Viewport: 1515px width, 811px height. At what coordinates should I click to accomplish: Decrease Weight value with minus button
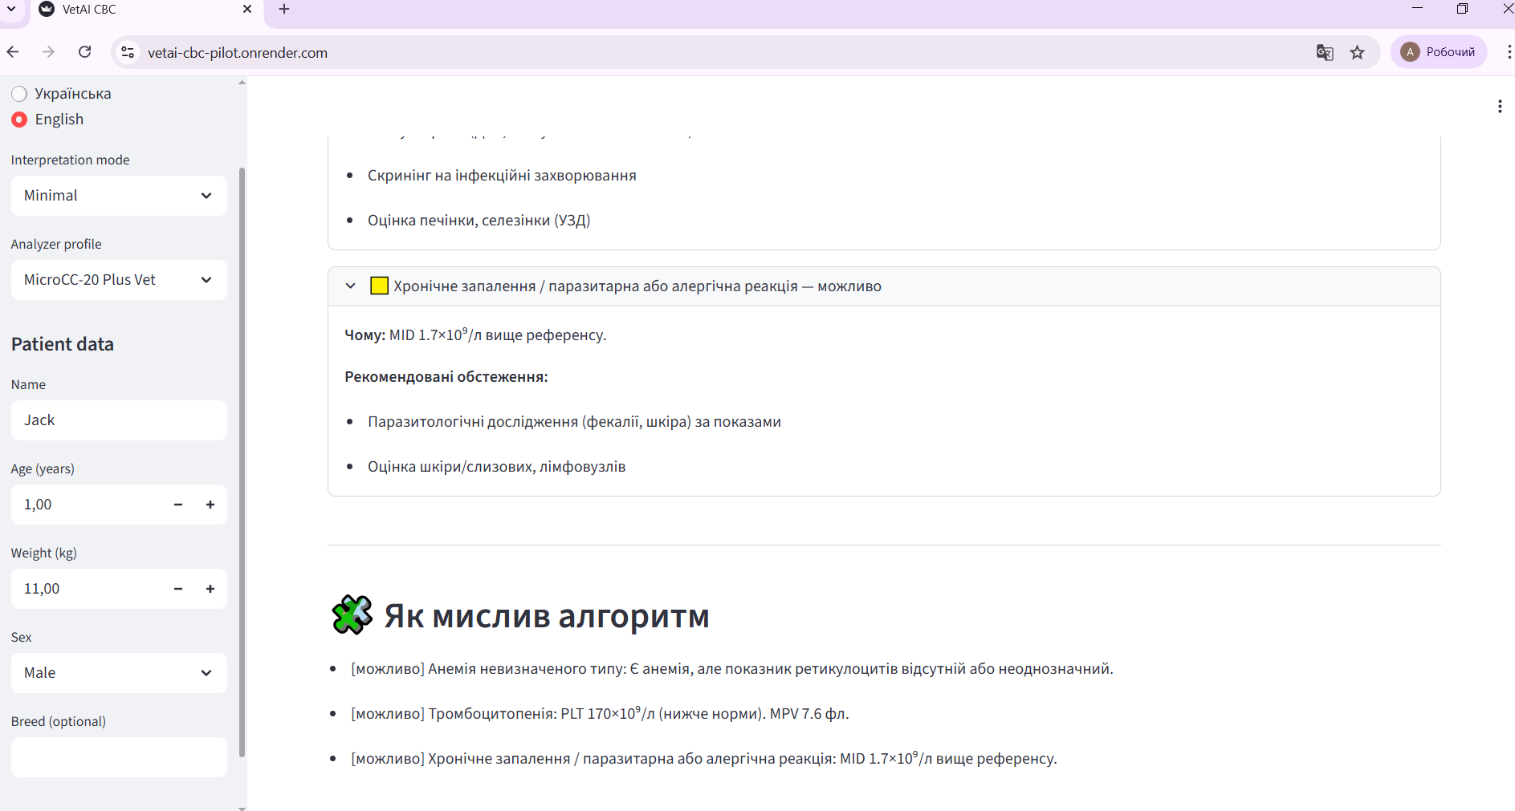pyautogui.click(x=178, y=589)
